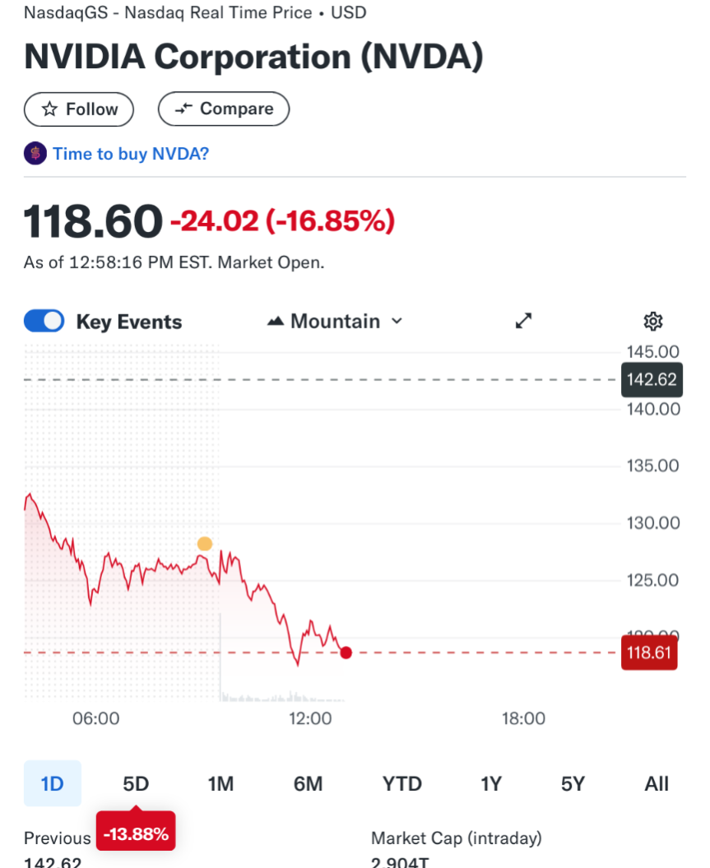Select the 5D range tab
Image resolution: width=710 pixels, height=868 pixels.
pos(136,783)
